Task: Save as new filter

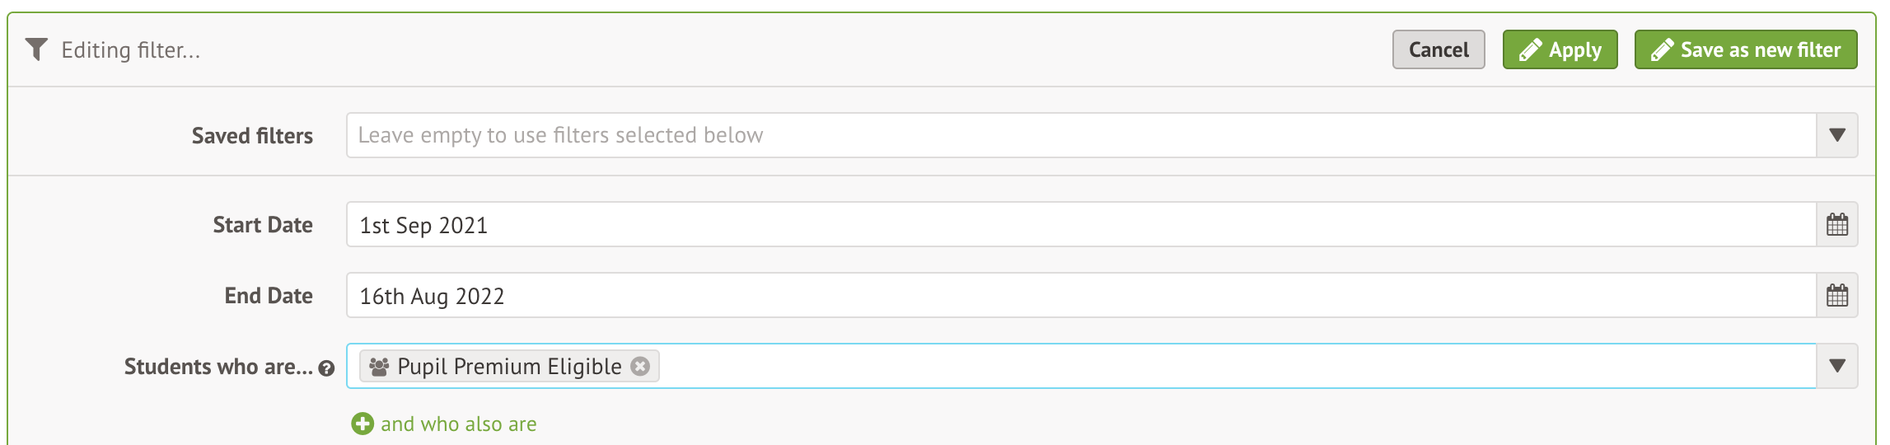Action: pyautogui.click(x=1745, y=49)
